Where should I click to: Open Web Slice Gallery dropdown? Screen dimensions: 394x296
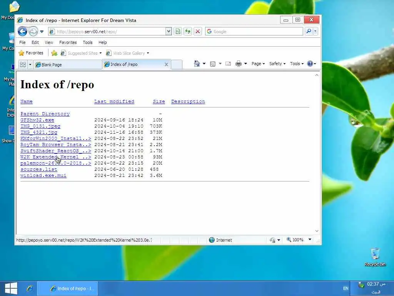(x=127, y=53)
